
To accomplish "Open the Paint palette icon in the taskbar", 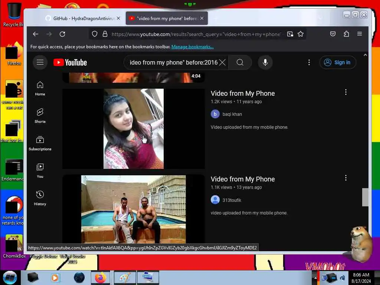I will click(125, 278).
